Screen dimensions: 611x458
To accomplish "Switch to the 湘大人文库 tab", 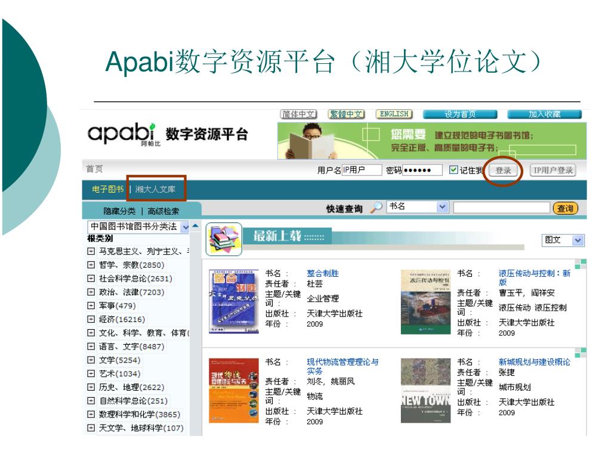I will [x=155, y=189].
